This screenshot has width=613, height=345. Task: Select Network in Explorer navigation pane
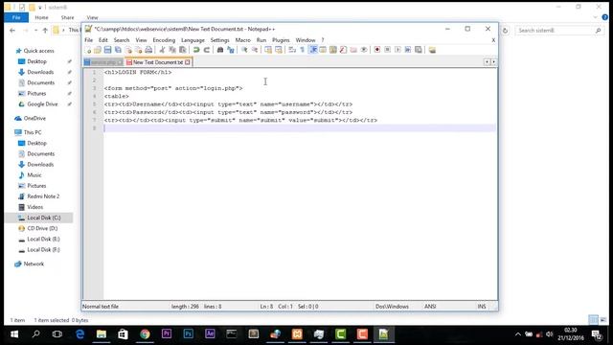(34, 264)
